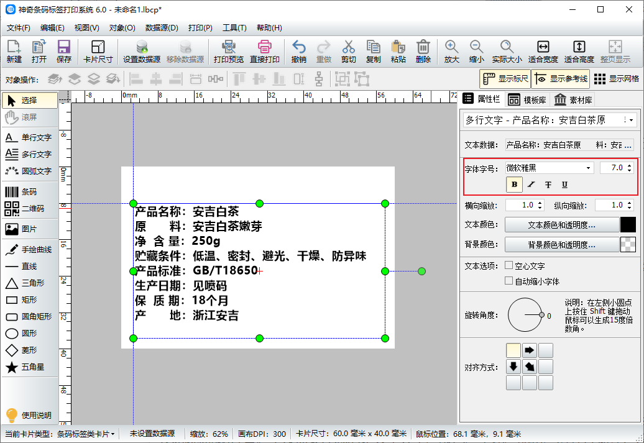Screen dimensions: 644x443
Task: Open the 对象(O) menu
Action: 122,28
